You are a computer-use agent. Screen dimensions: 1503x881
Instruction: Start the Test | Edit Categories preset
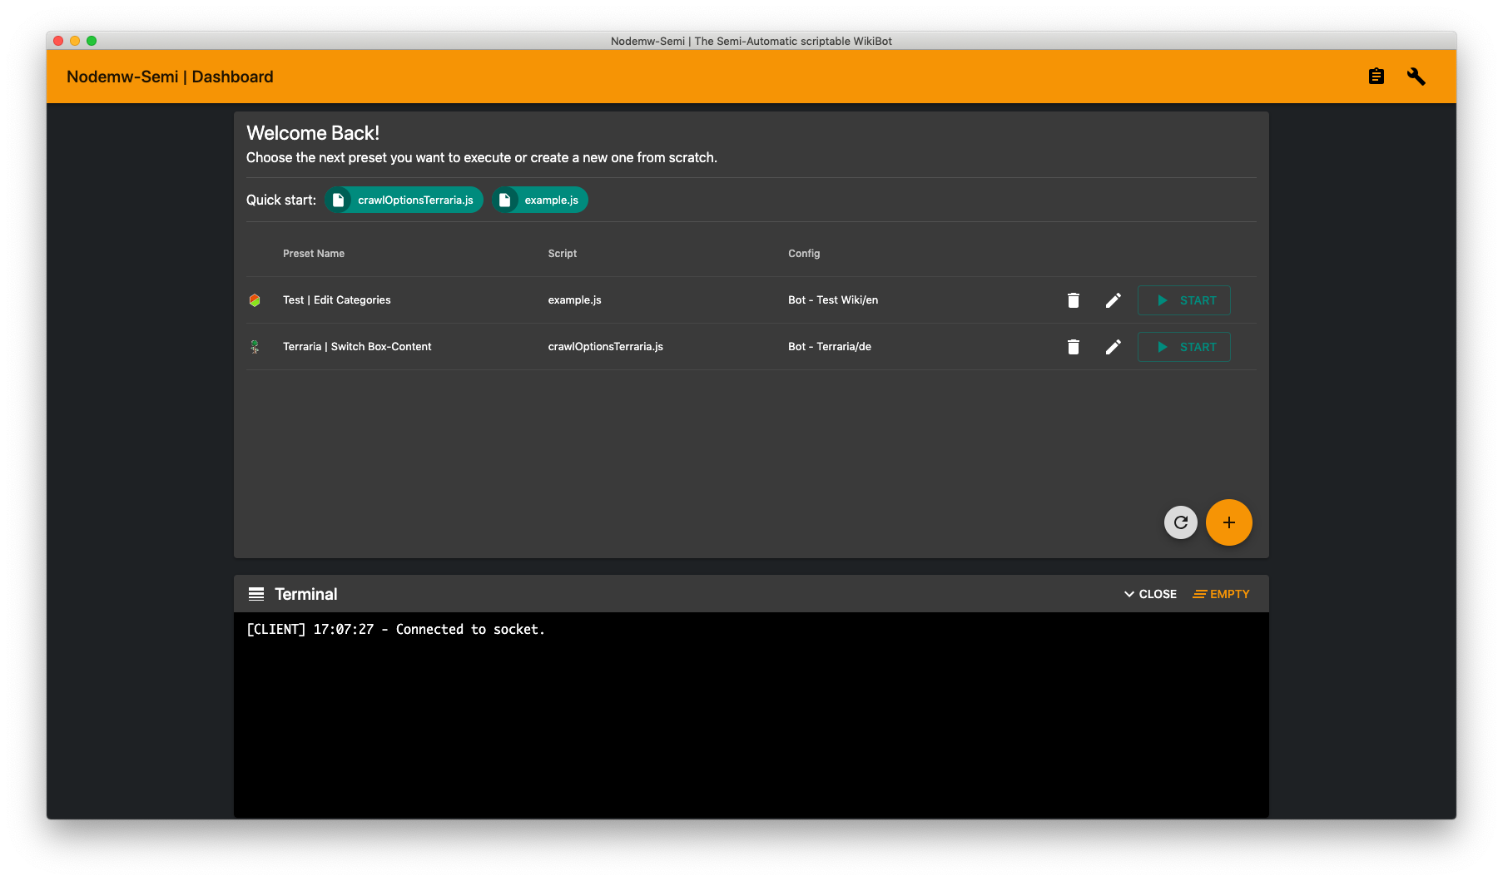pyautogui.click(x=1183, y=300)
